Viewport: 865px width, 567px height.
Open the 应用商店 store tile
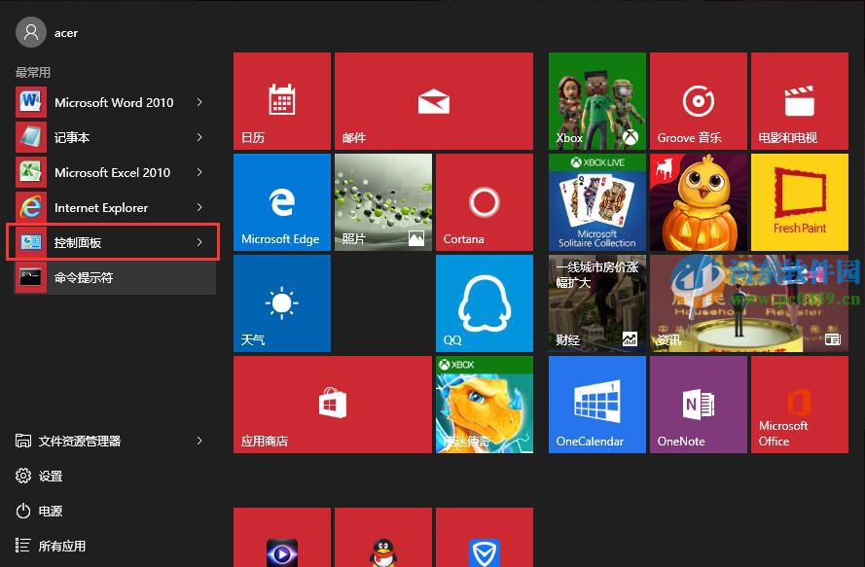coord(332,404)
